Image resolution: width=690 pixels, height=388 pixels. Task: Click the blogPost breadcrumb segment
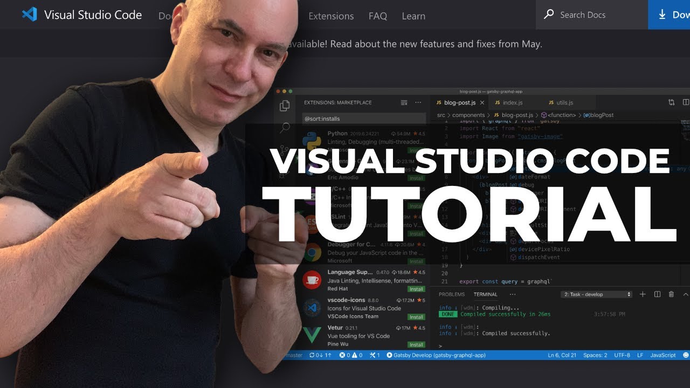click(x=598, y=115)
